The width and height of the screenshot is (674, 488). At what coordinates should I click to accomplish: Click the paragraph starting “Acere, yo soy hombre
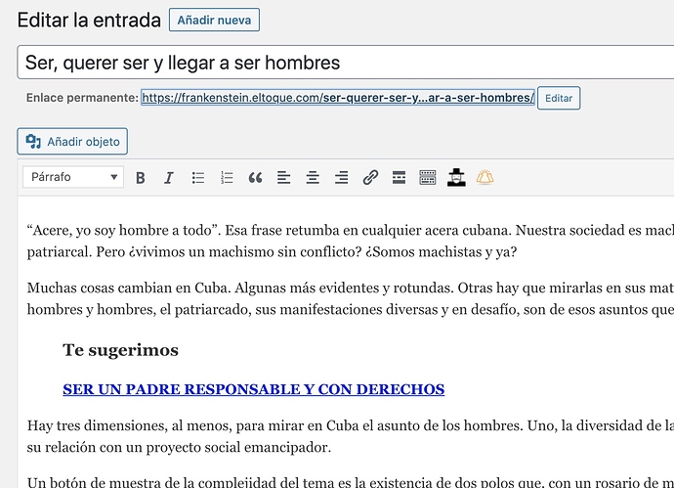point(351,241)
